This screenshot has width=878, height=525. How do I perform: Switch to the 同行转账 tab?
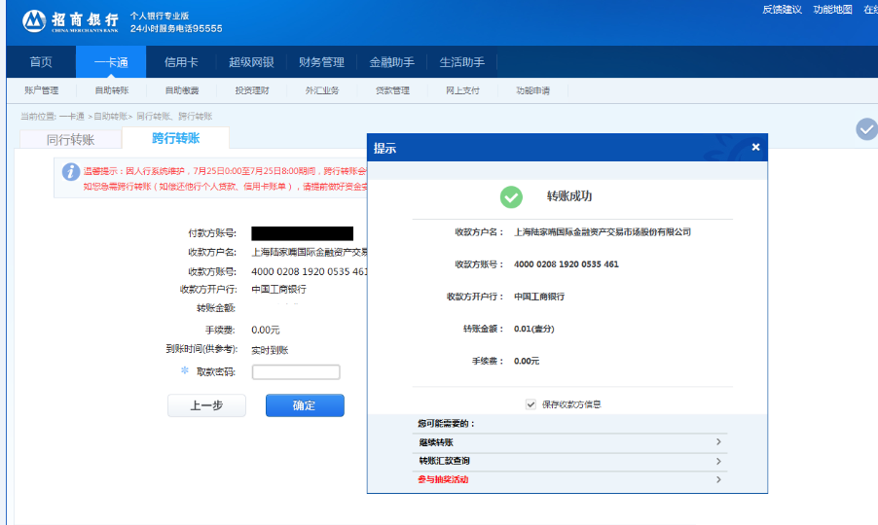click(70, 140)
